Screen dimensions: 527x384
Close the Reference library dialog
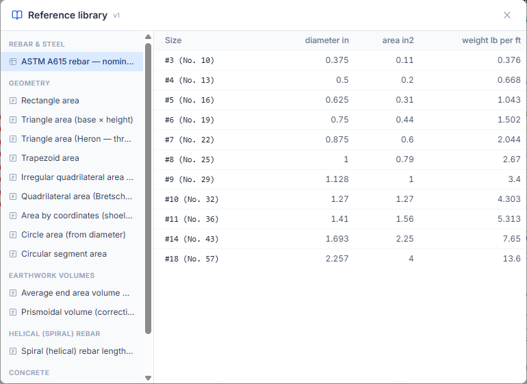tap(507, 15)
